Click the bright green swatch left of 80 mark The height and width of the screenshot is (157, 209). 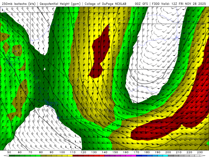click(38, 156)
